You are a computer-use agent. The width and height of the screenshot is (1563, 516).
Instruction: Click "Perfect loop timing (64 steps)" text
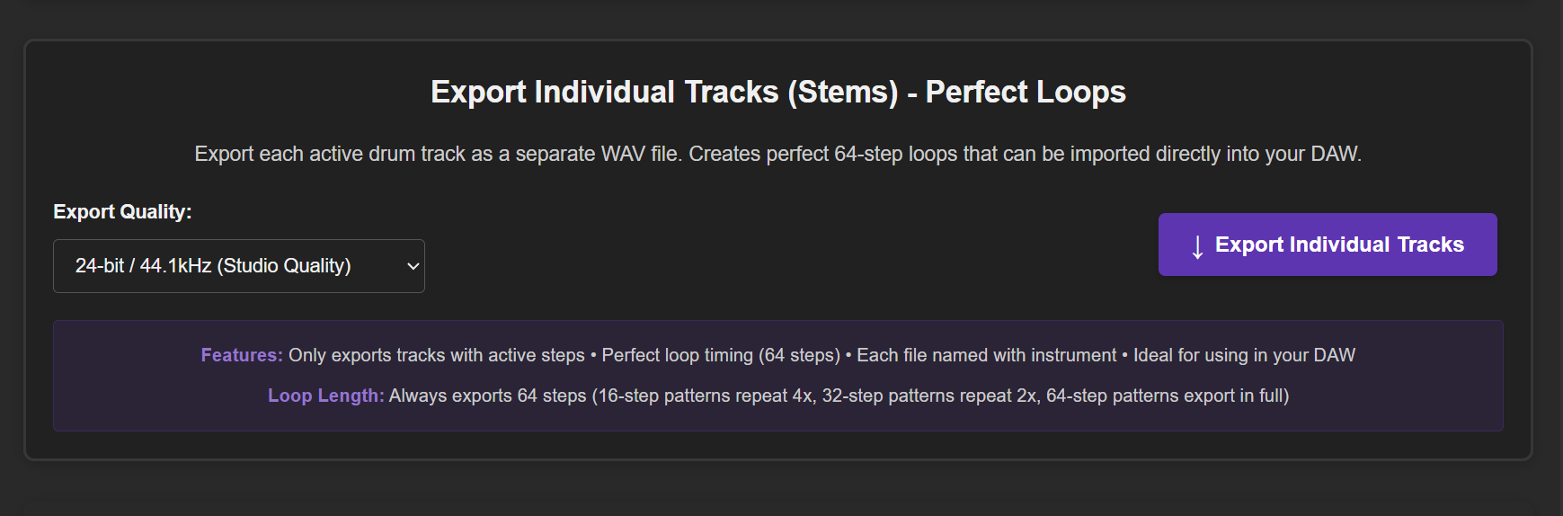tap(721, 355)
